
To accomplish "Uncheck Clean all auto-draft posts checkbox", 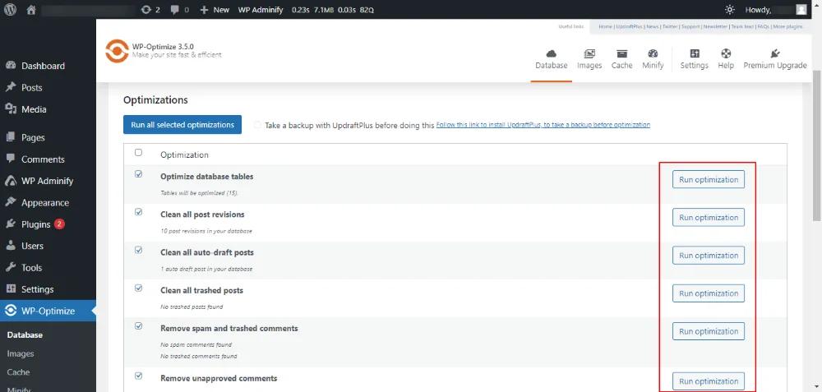I will point(138,250).
